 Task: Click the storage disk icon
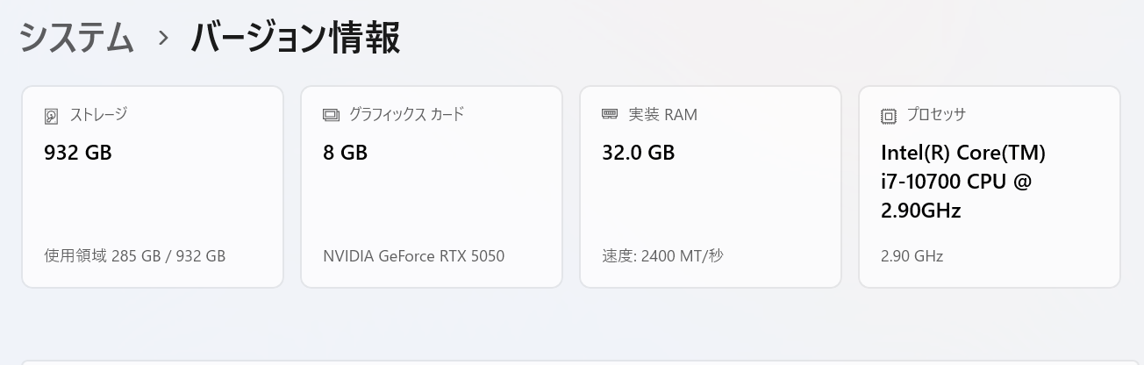(x=52, y=116)
